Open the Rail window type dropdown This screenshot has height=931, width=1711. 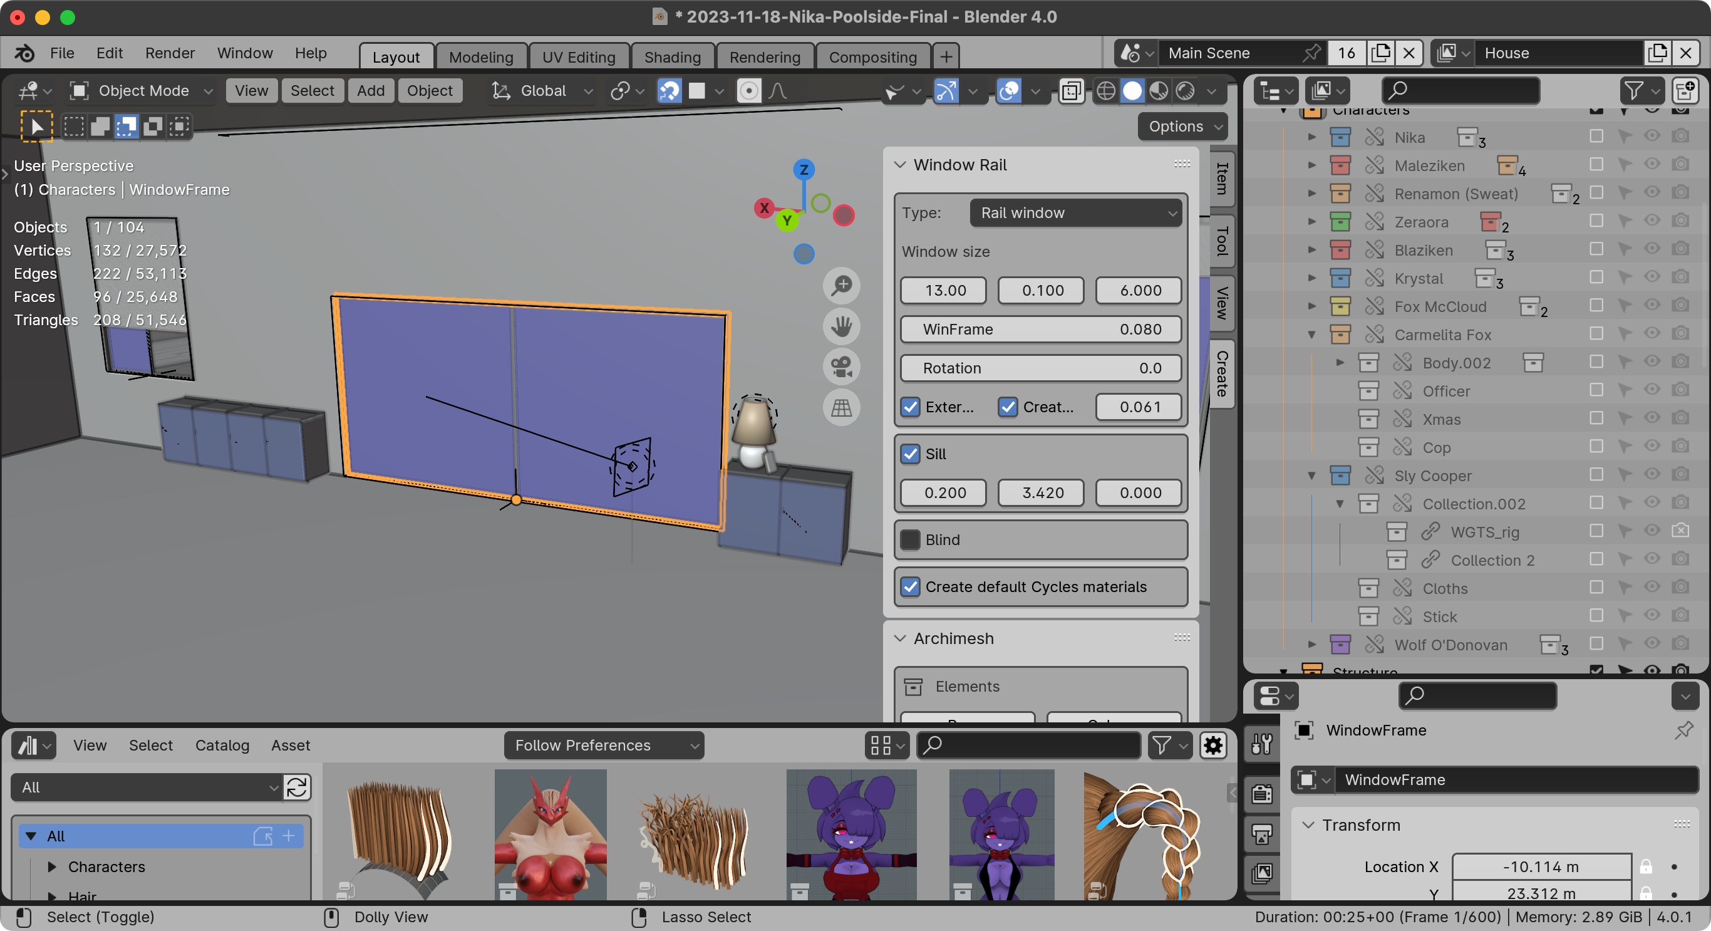tap(1075, 212)
